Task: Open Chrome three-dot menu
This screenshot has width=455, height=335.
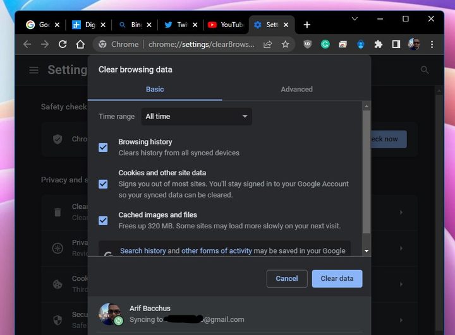Action: pyautogui.click(x=432, y=44)
